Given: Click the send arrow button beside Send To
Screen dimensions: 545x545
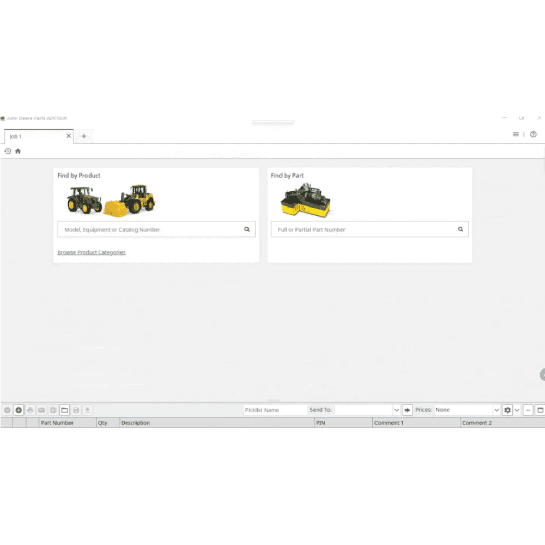Looking at the screenshot, I should [407, 410].
